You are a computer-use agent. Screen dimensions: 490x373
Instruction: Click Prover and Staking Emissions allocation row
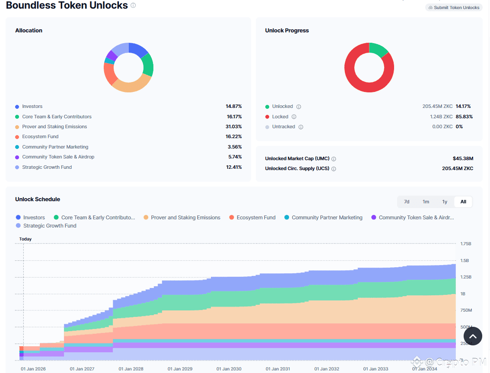click(128, 127)
